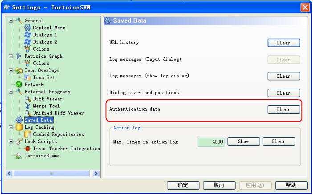Click the External Programs icon
The image size is (313, 195).
(x=19, y=92)
